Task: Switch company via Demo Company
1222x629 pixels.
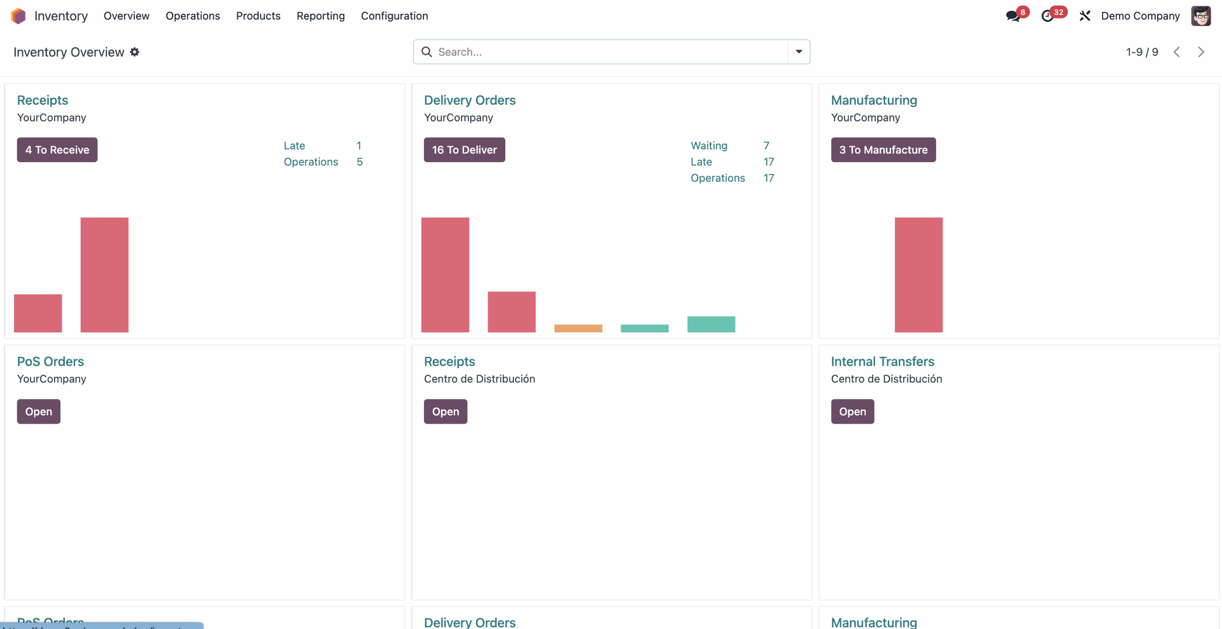Action: [x=1141, y=16]
